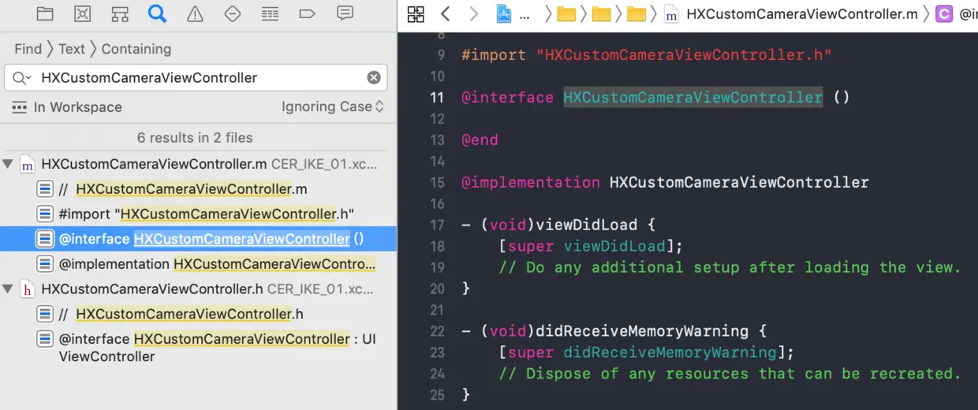Collapse HXCustomCameraViewController.h results group
Image resolution: width=978 pixels, height=410 pixels.
[x=9, y=289]
